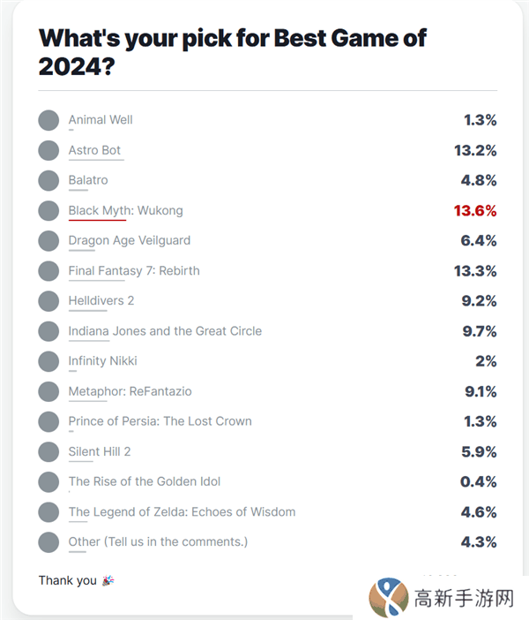Select radio button for Black Myth: Wukong
Viewport: 529px width, 620px height.
[x=48, y=210]
